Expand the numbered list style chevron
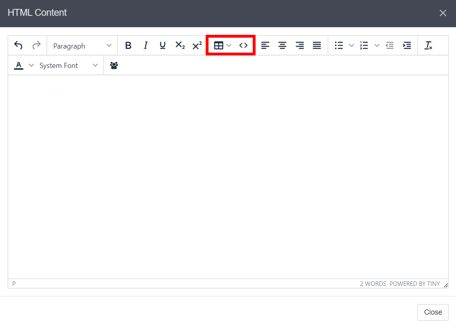Image resolution: width=456 pixels, height=328 pixels. [376, 45]
